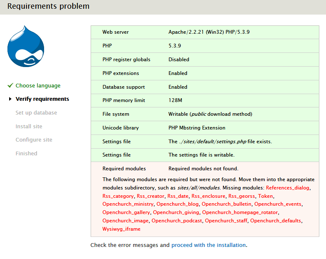This screenshot has height=259, width=326.
Task: Click the Token missing module
Action: (x=265, y=196)
